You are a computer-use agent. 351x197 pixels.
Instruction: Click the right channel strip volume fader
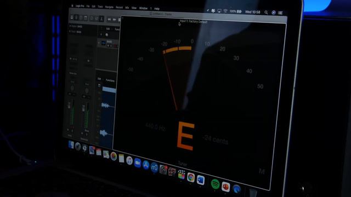click(83, 108)
